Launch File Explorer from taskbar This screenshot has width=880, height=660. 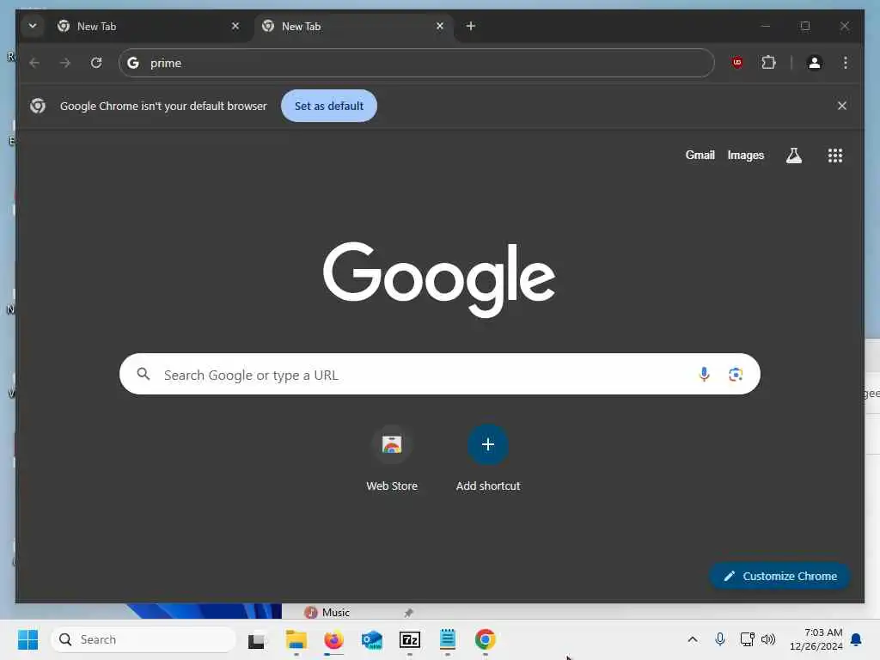coord(296,639)
